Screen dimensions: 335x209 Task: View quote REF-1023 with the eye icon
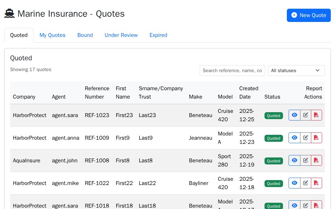[x=295, y=115]
